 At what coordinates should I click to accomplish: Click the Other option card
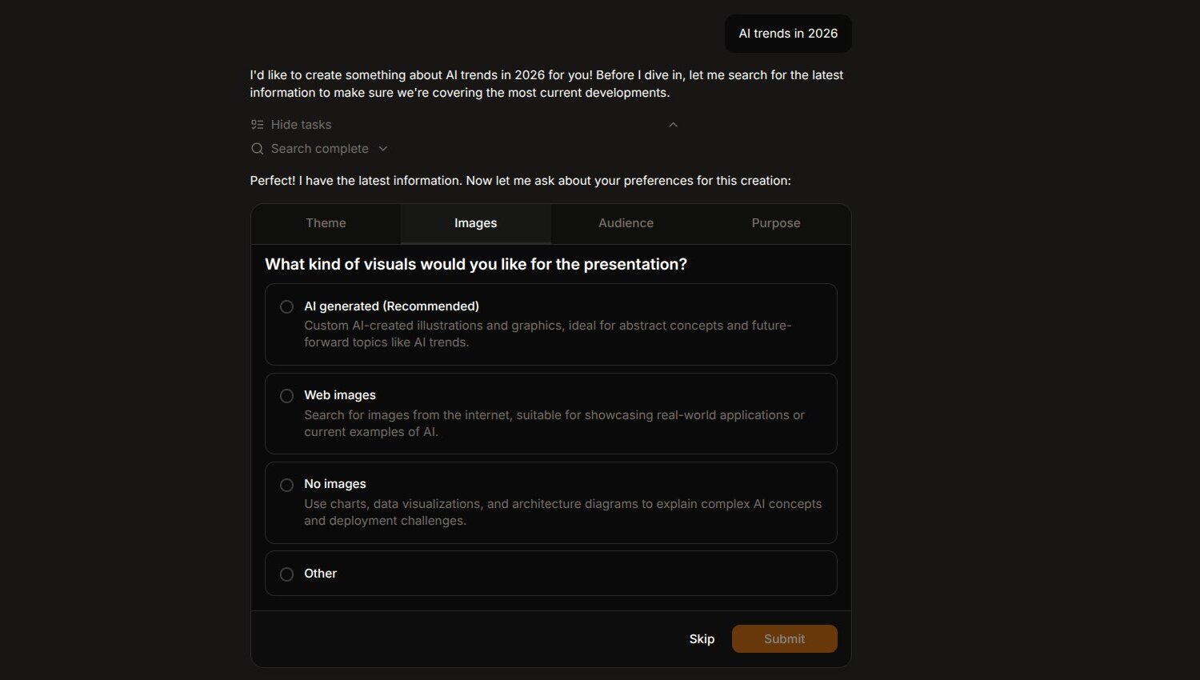click(550, 574)
